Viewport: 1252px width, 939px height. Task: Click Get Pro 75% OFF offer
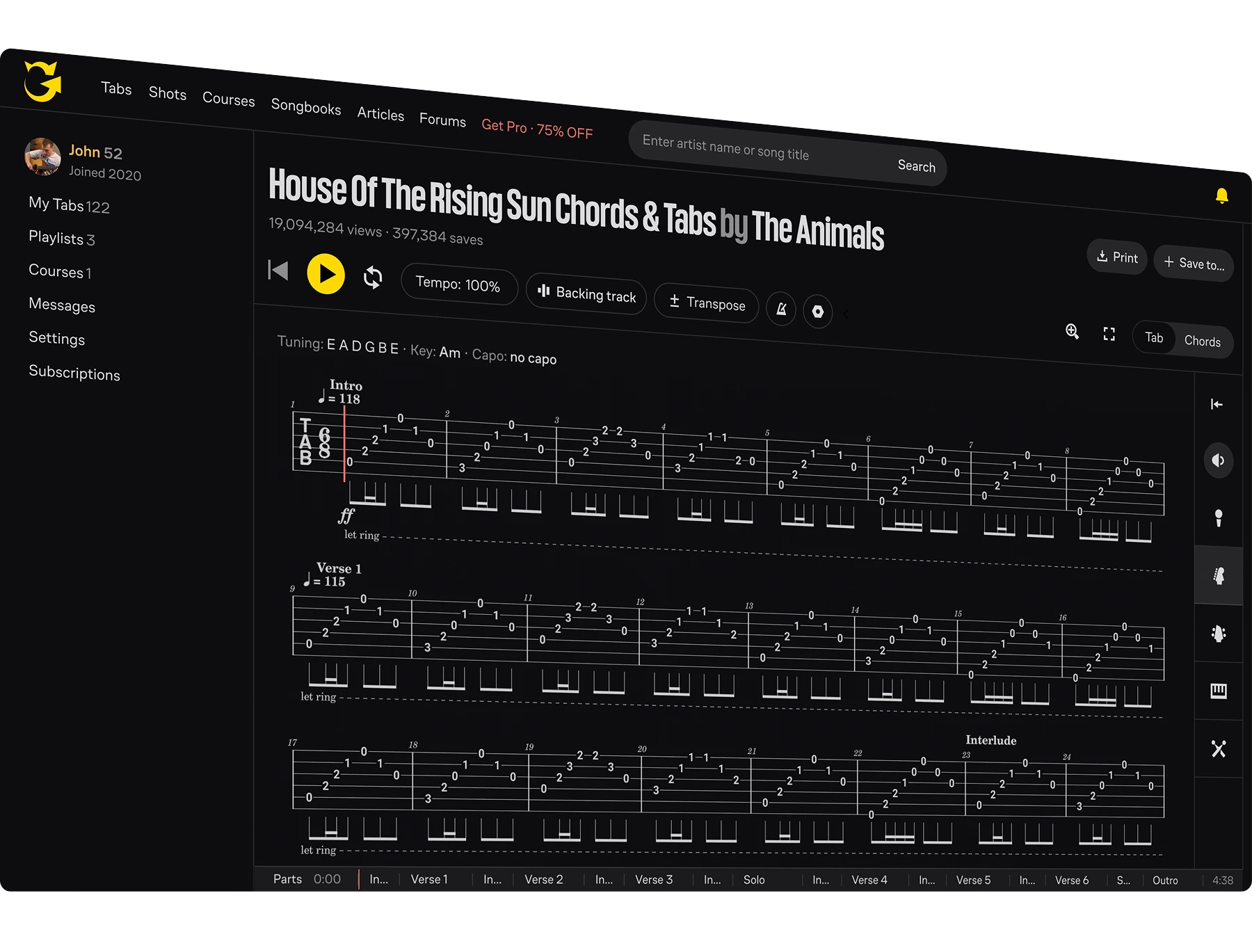pyautogui.click(x=537, y=129)
